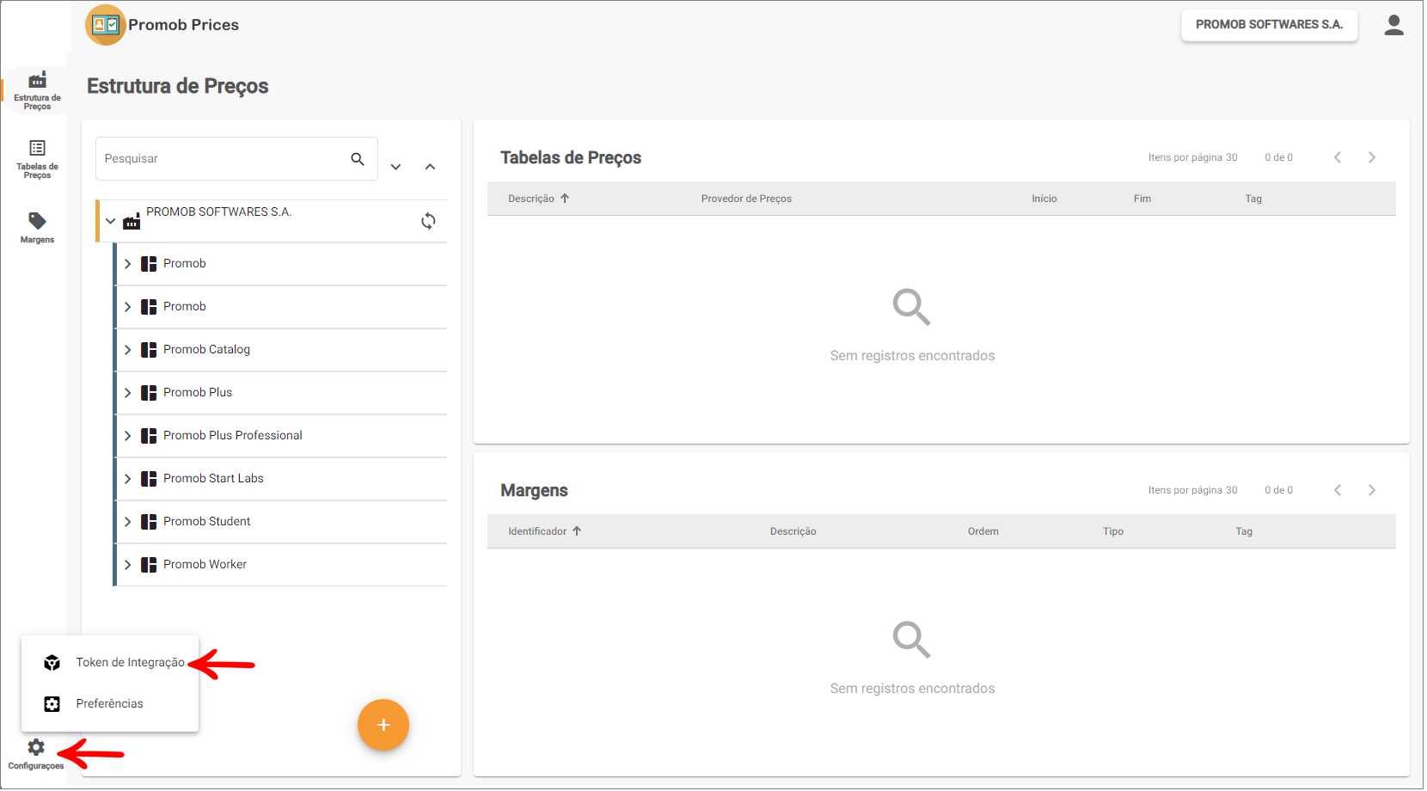Screen dimensions: 1427x791
Task: Select Token de Integração menu item
Action: pyautogui.click(x=110, y=662)
